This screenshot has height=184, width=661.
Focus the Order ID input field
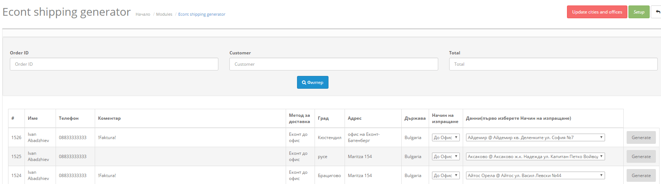[114, 64]
